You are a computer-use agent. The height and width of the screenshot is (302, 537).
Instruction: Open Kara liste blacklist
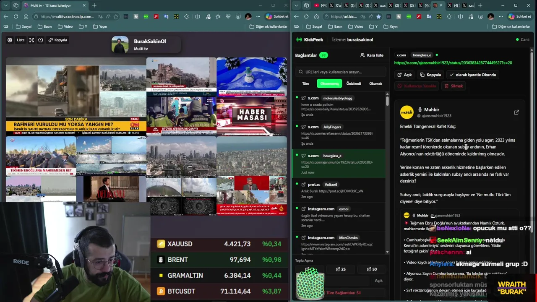coord(372,55)
